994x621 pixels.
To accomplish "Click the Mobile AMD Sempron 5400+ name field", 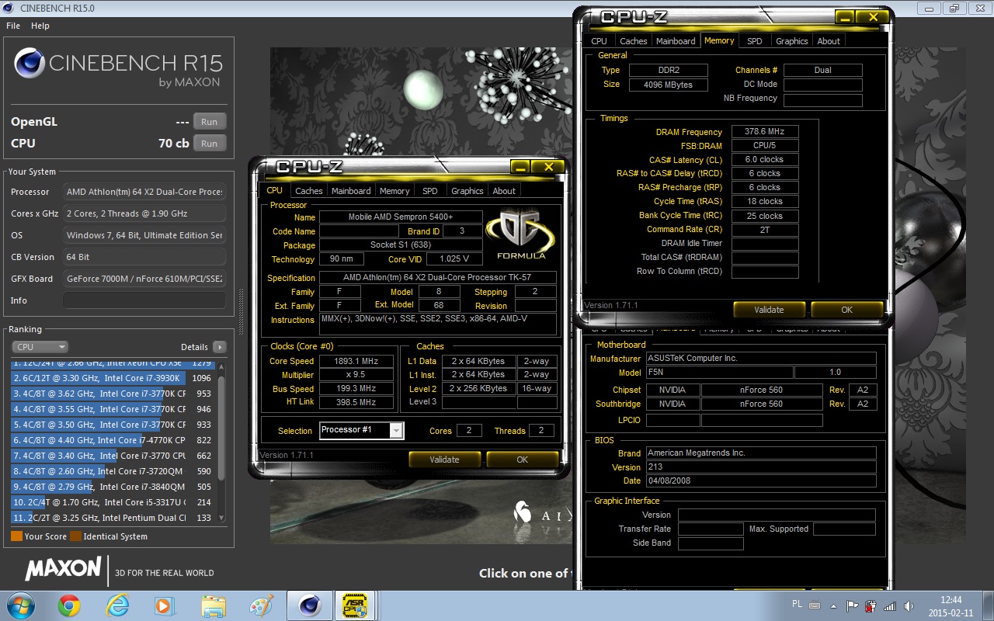I will [401, 217].
